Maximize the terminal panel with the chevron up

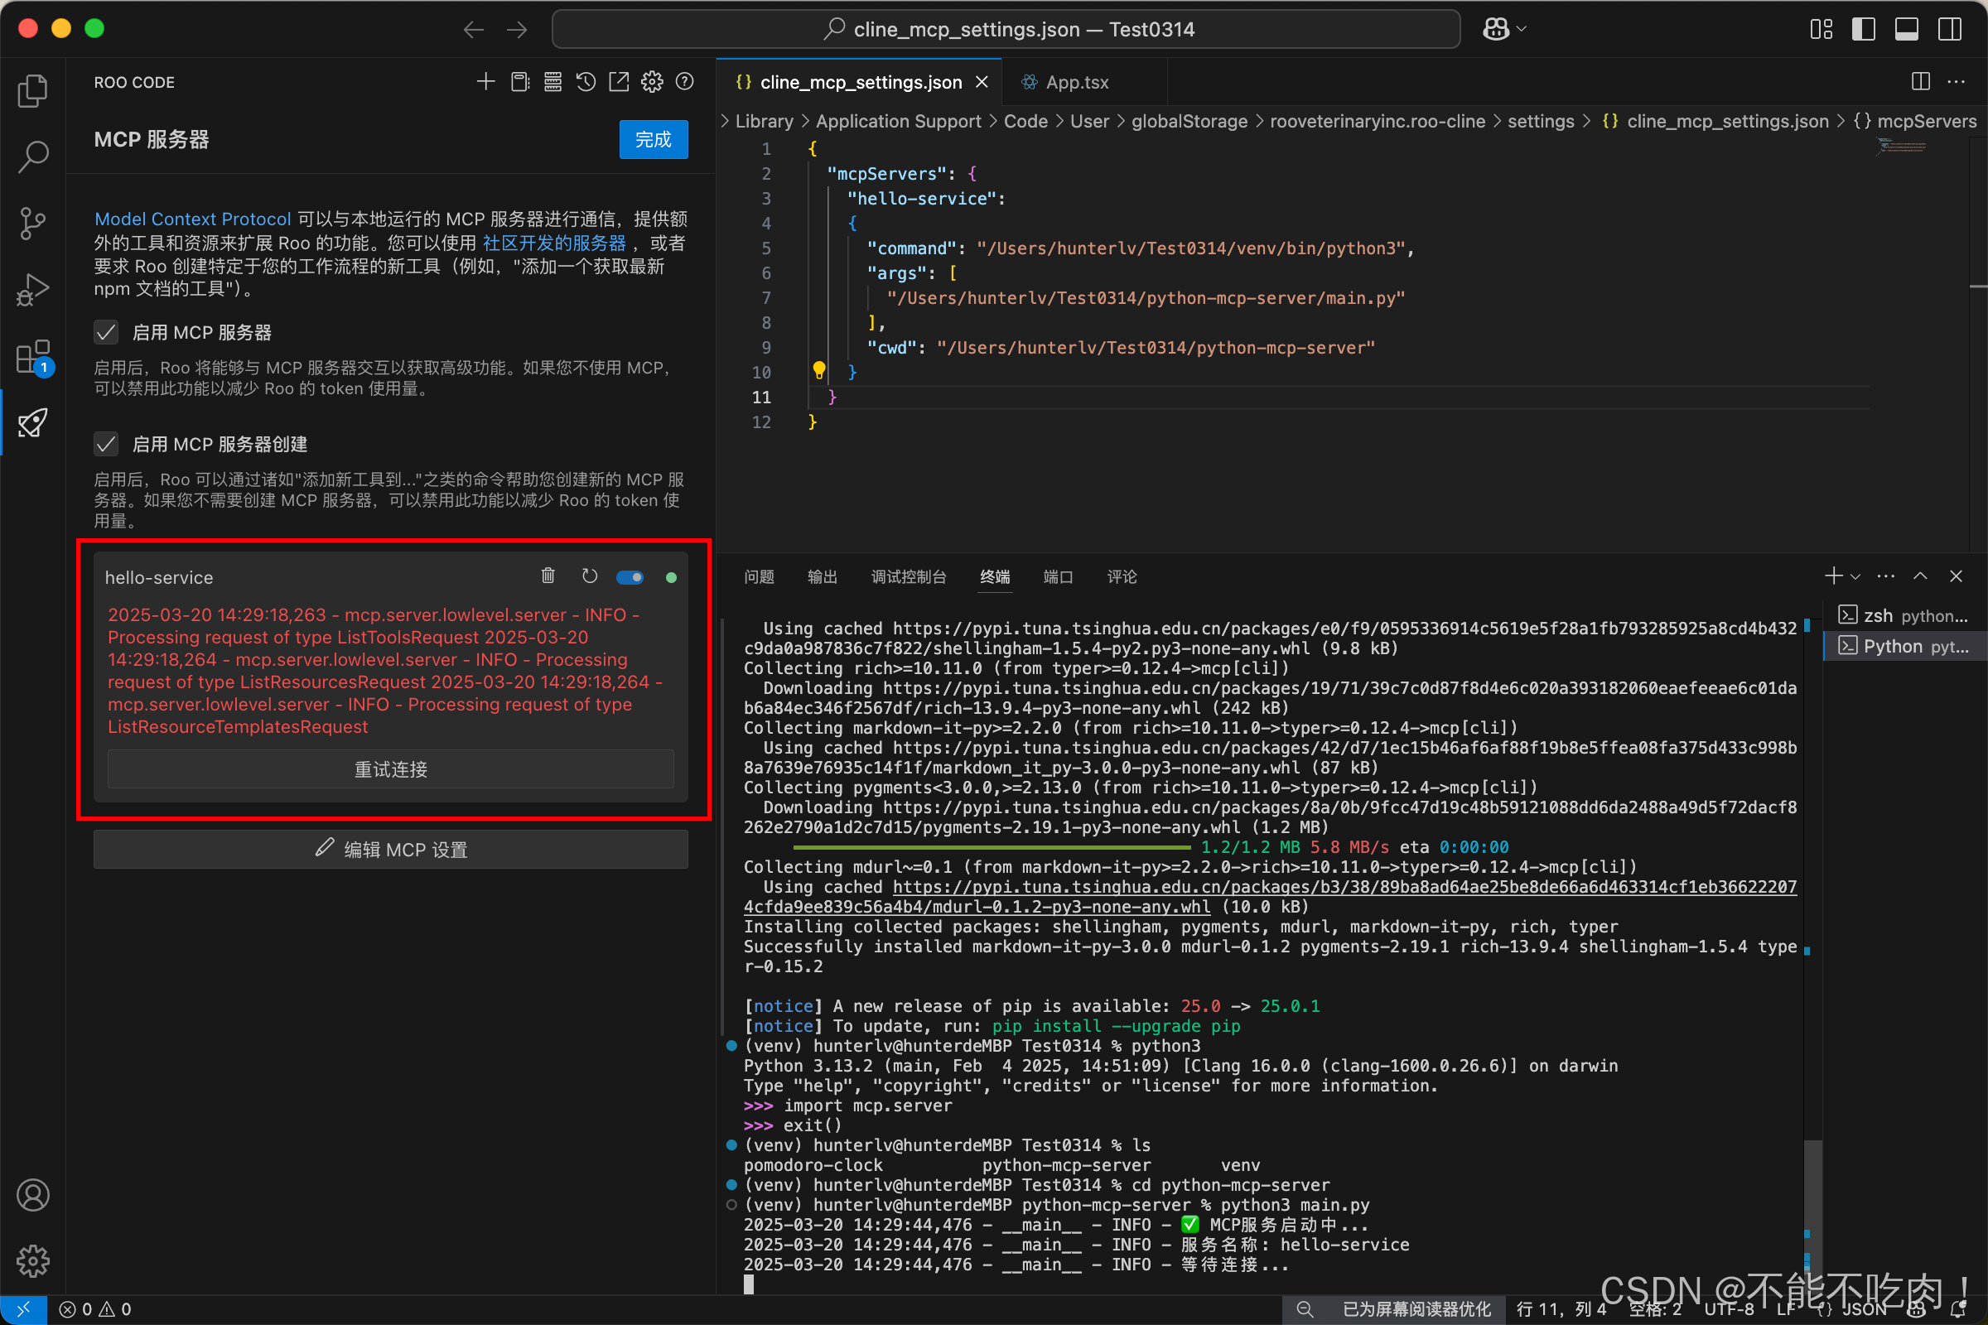click(x=1920, y=576)
